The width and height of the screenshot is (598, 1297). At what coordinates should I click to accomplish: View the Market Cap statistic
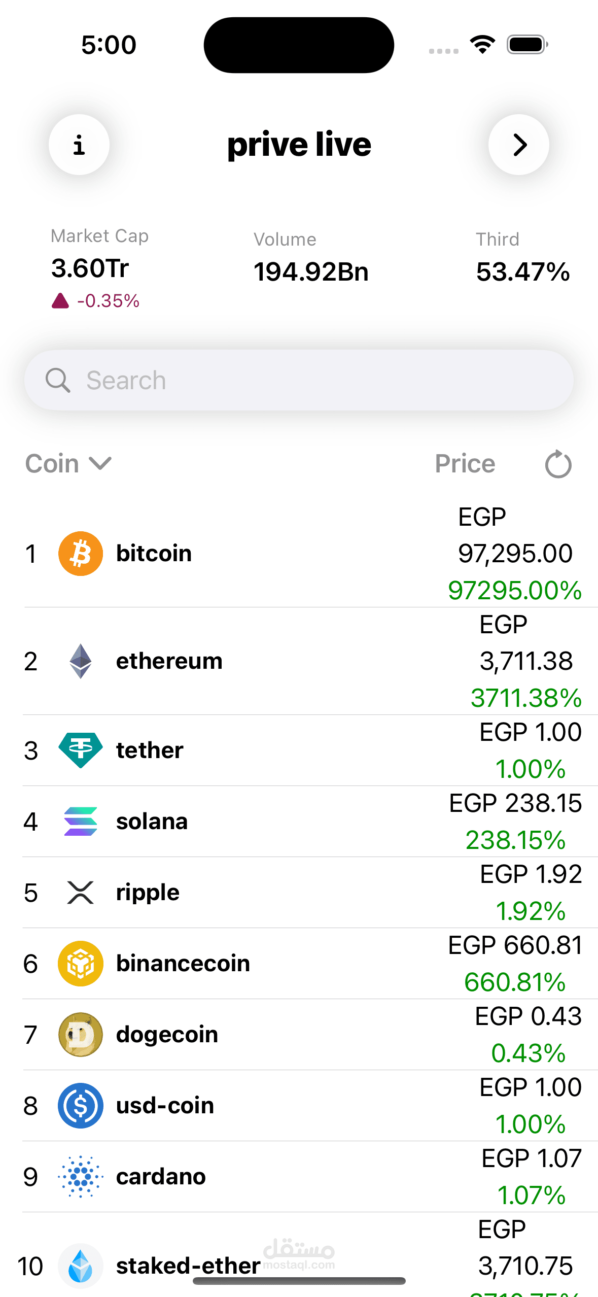[x=100, y=268]
